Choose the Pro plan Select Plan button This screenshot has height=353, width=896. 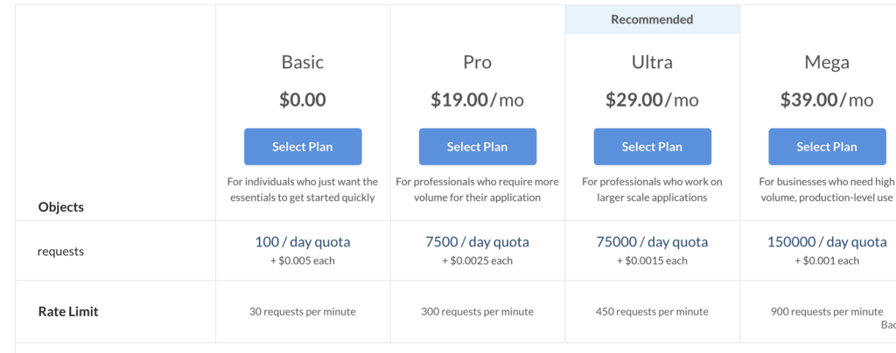coord(478,147)
